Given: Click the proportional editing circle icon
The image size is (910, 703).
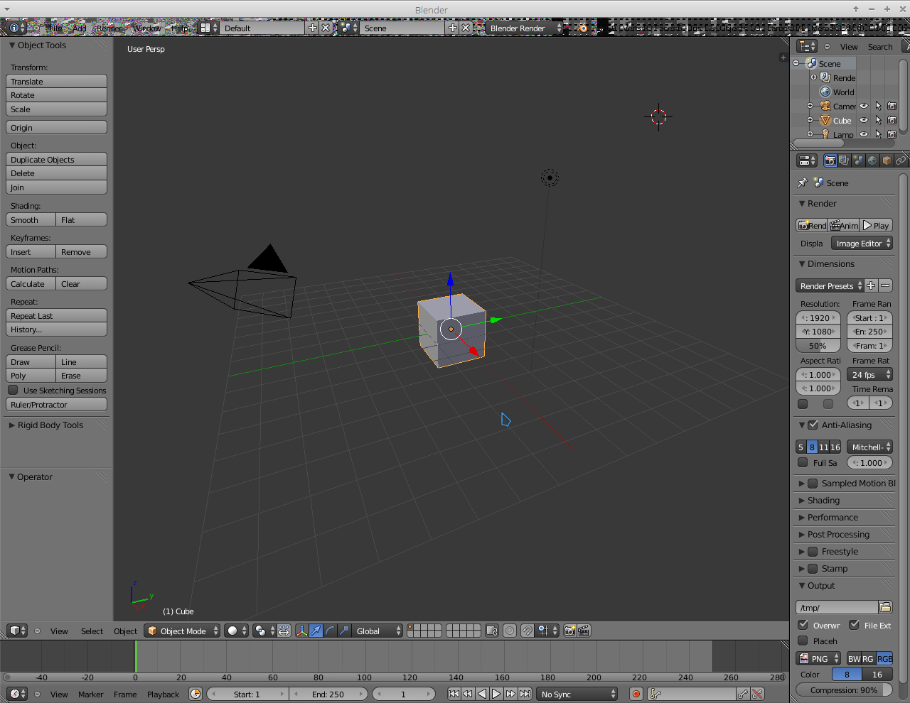Looking at the screenshot, I should (510, 631).
